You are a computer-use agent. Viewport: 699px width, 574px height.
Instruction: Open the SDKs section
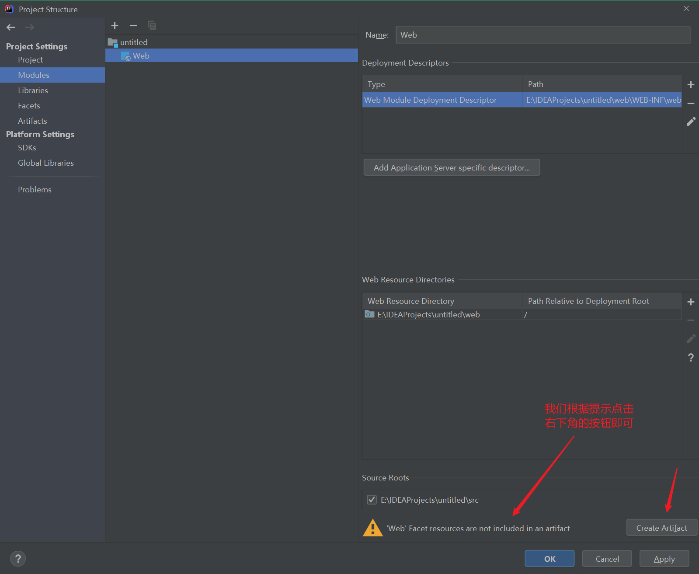27,148
